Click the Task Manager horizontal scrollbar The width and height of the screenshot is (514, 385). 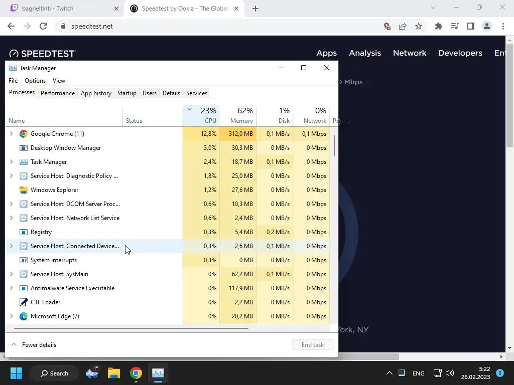[x=131, y=328]
